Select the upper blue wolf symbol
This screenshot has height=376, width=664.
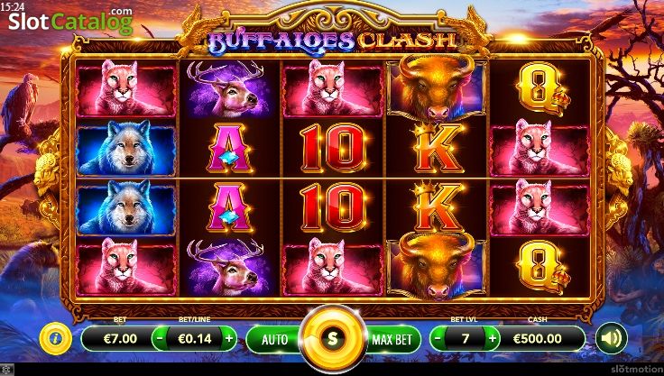[x=126, y=148]
